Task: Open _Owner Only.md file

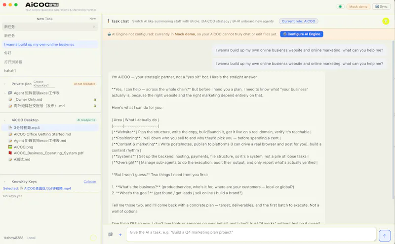Action: [x=28, y=99]
